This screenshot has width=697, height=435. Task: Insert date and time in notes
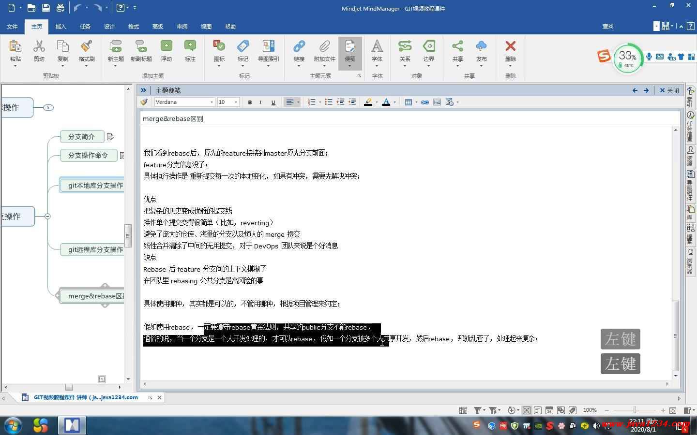pyautogui.click(x=450, y=102)
